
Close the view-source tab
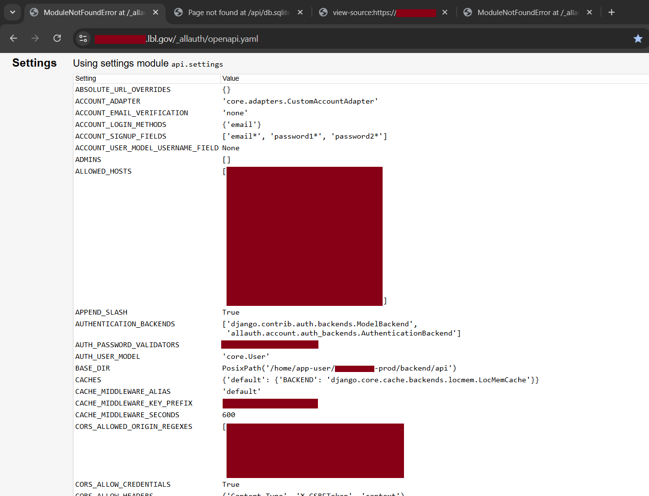(444, 13)
